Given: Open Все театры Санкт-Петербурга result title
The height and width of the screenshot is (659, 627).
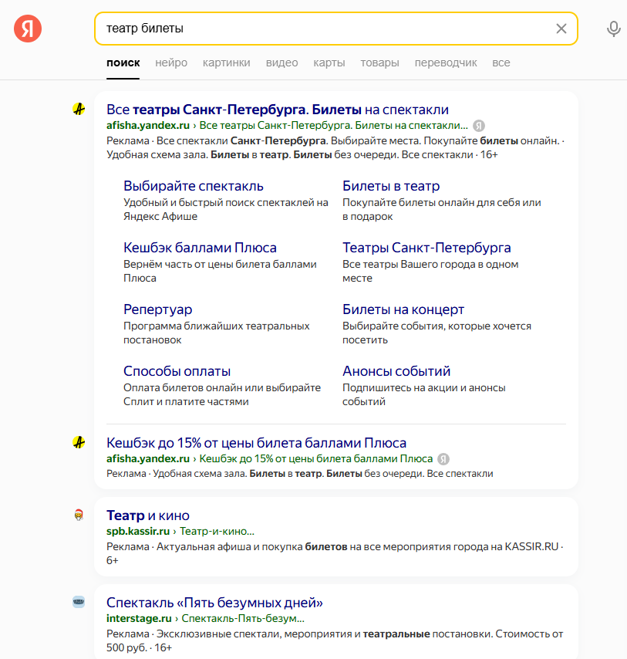Looking at the screenshot, I should [x=278, y=110].
